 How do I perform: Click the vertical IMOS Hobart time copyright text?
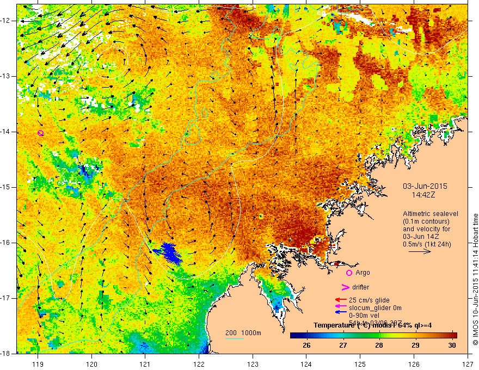coord(475,279)
